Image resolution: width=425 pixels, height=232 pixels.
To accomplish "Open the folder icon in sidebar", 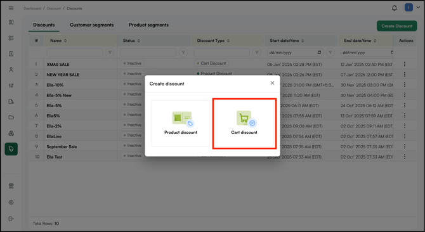I will tap(11, 117).
